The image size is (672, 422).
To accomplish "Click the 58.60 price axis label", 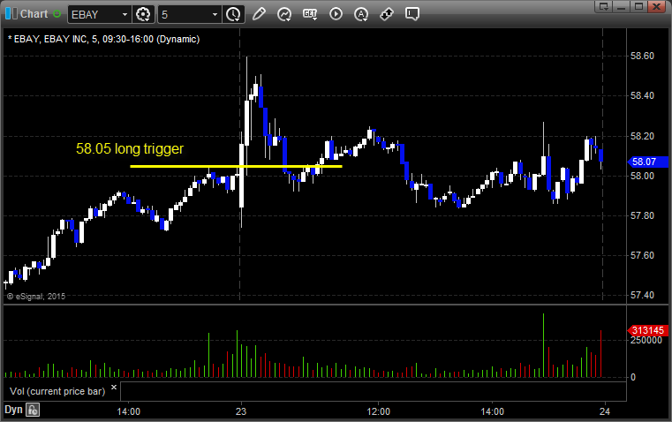I will pyautogui.click(x=642, y=56).
